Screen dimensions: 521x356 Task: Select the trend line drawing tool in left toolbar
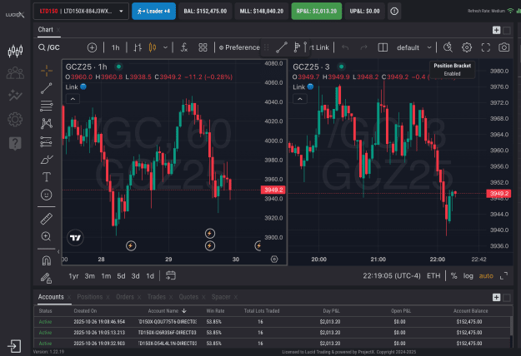pos(47,88)
